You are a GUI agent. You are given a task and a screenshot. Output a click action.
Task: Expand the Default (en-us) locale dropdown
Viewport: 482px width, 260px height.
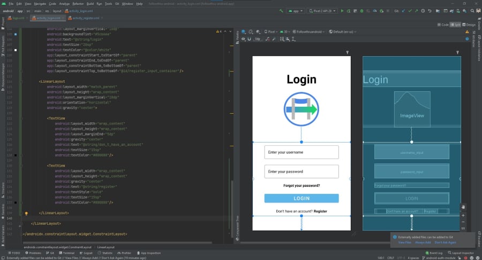343,31
